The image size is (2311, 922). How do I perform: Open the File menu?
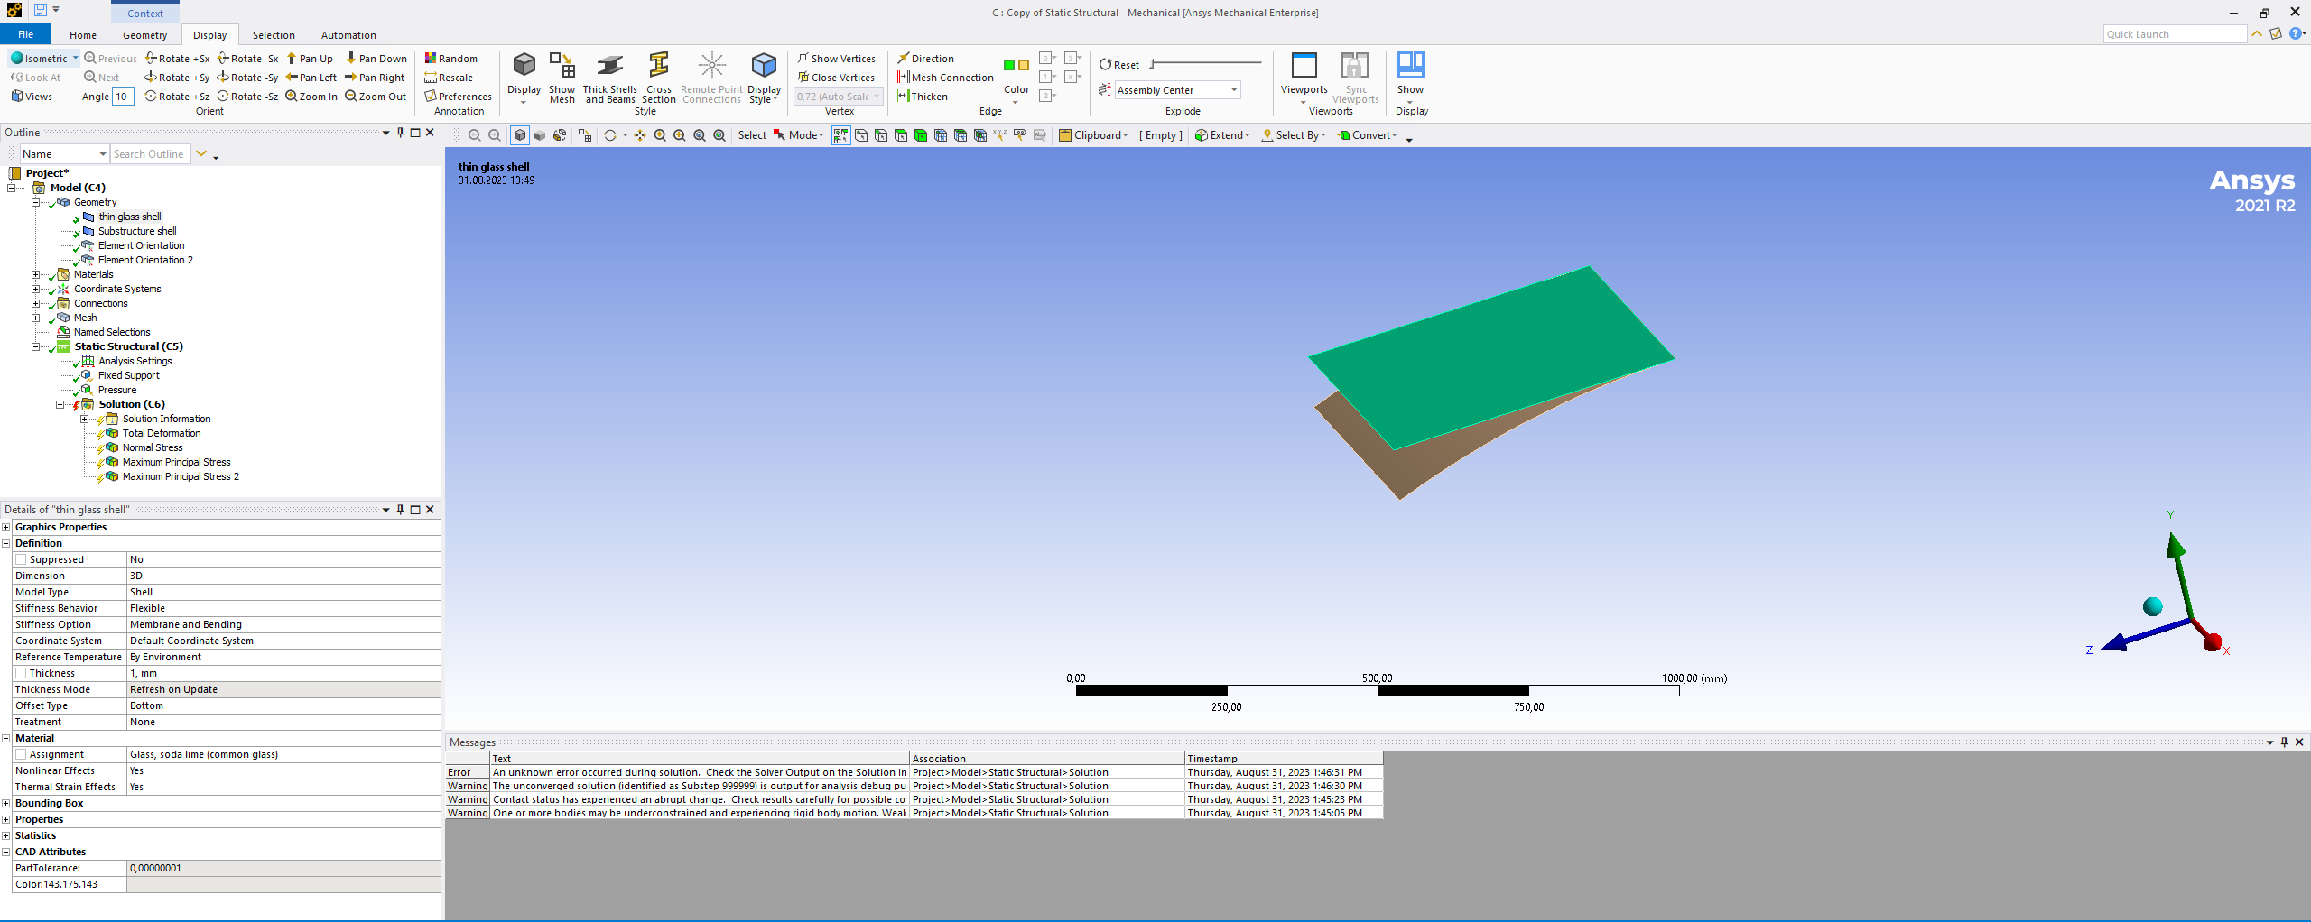coord(25,35)
